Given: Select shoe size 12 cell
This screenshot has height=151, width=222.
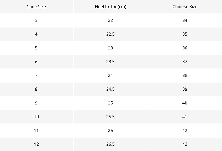Looking at the screenshot, I should 36,144.
